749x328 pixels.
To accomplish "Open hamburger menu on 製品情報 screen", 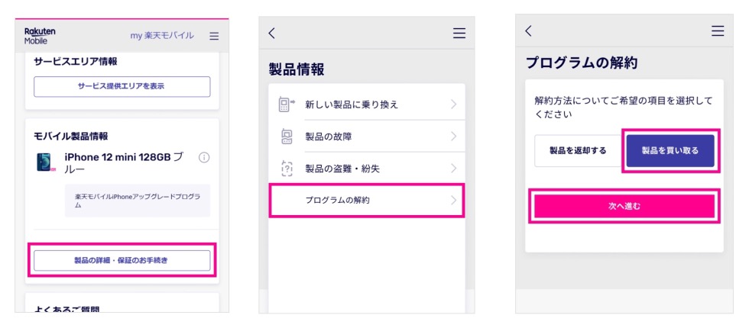I will 459,33.
